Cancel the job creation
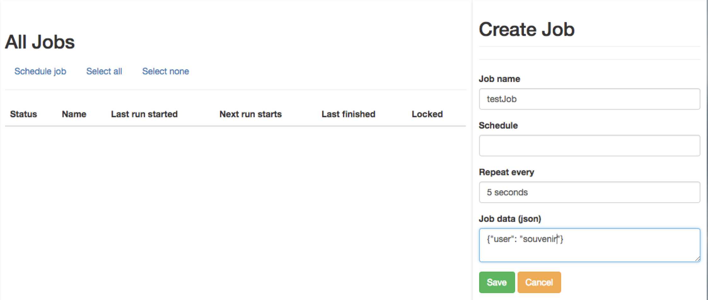Viewport: 708px width, 300px height. [539, 282]
